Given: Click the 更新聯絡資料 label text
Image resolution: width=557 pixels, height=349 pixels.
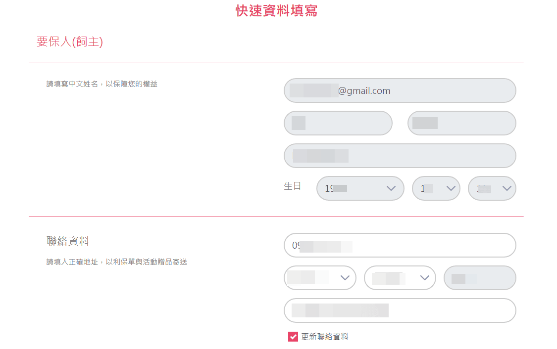Looking at the screenshot, I should 325,337.
